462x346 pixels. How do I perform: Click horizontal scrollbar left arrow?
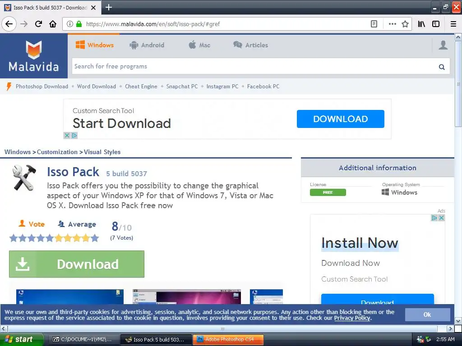click(x=4, y=328)
